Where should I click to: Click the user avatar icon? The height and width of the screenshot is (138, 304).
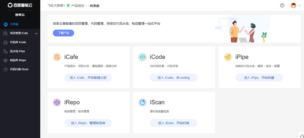(293, 5)
